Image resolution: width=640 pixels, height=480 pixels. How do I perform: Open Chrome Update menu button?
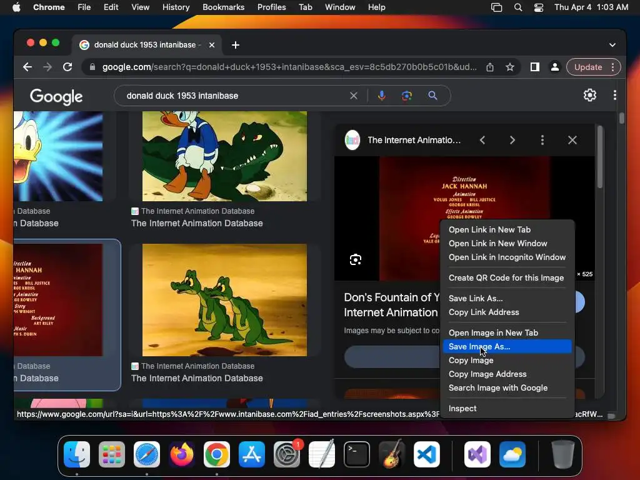[x=594, y=67]
